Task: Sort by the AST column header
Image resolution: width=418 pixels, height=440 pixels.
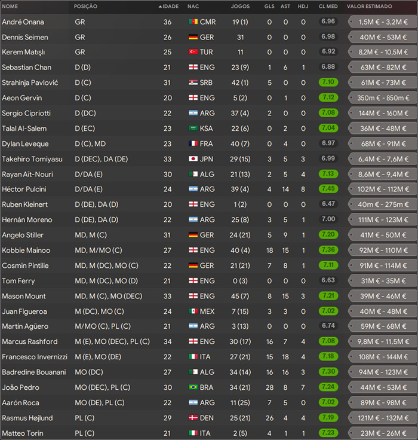Action: click(285, 7)
